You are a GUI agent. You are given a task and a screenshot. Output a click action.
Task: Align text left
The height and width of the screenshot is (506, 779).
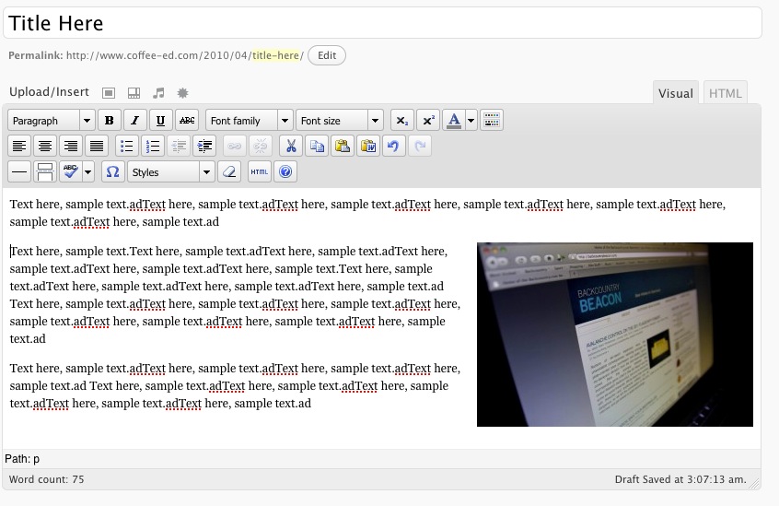tap(19, 147)
